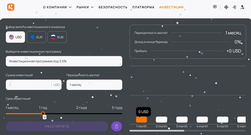The height and width of the screenshot is (135, 251).
Task: Open the Платформа menu item
Action: click(143, 7)
